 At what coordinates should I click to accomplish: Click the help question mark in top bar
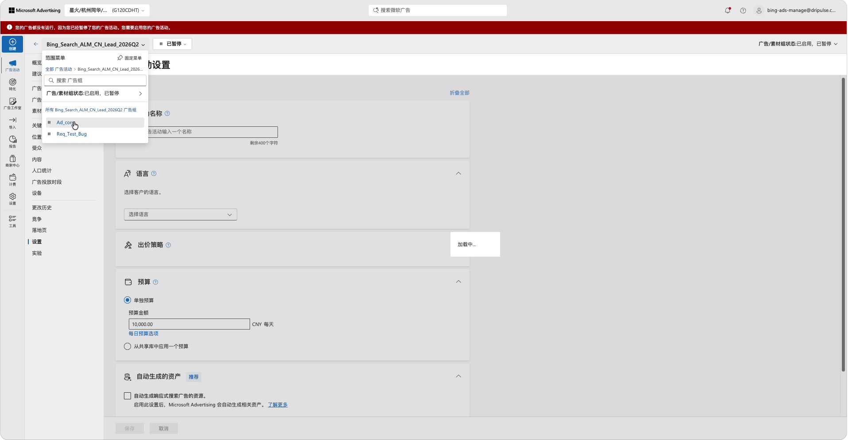(743, 10)
